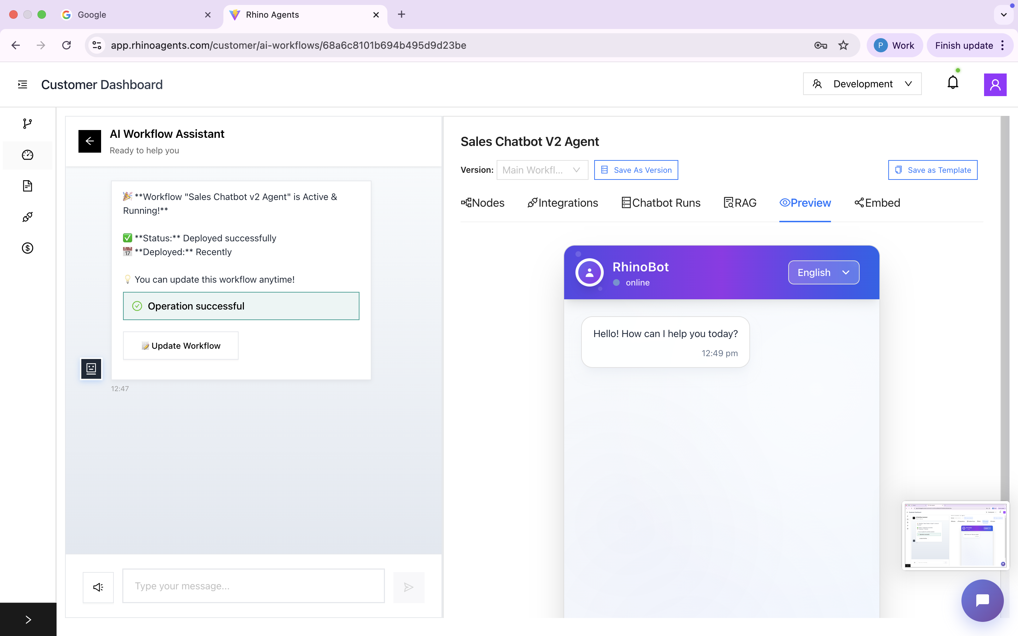Click the Customer Dashboard title
The height and width of the screenshot is (636, 1018).
[102, 84]
